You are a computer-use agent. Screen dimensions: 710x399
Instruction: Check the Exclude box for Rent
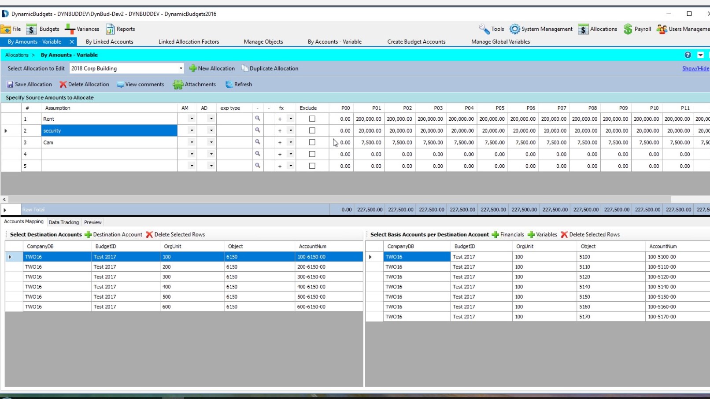tap(312, 119)
